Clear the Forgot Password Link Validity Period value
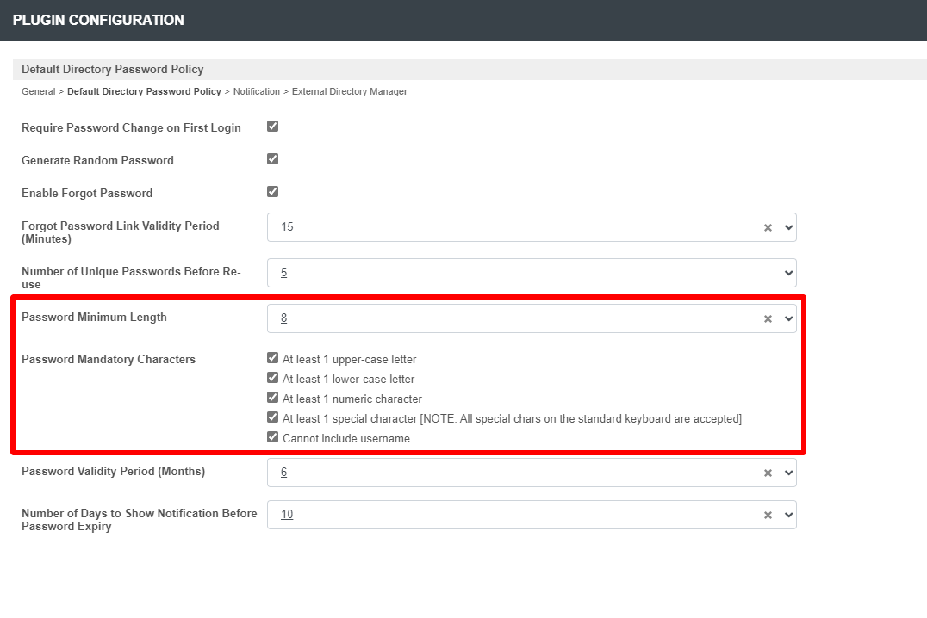The height and width of the screenshot is (618, 927). coord(767,228)
